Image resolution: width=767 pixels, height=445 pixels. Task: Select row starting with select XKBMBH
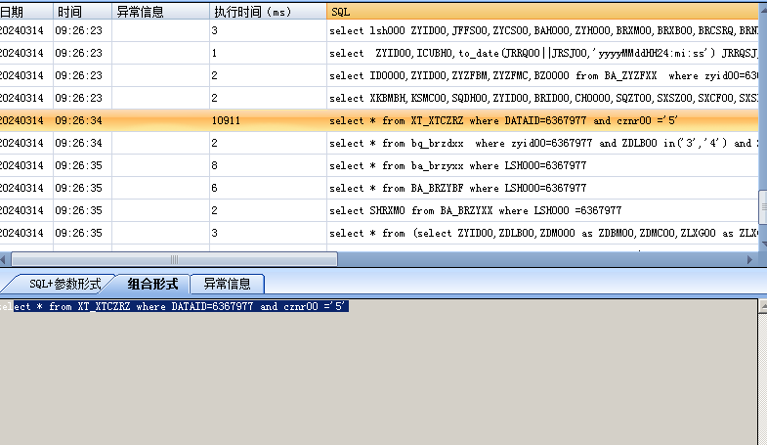[x=379, y=98]
